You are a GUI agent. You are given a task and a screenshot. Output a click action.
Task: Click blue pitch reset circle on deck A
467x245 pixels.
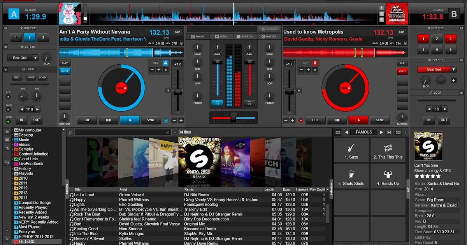[167, 121]
